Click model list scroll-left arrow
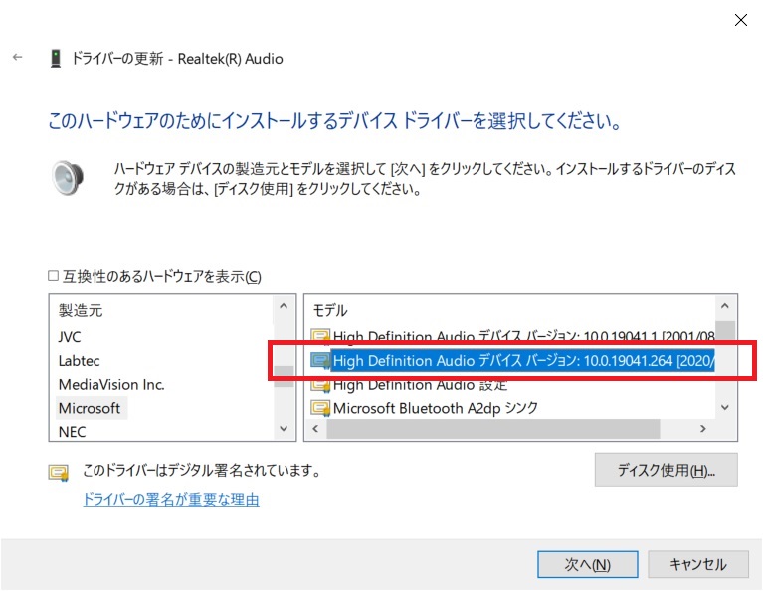 tap(315, 429)
